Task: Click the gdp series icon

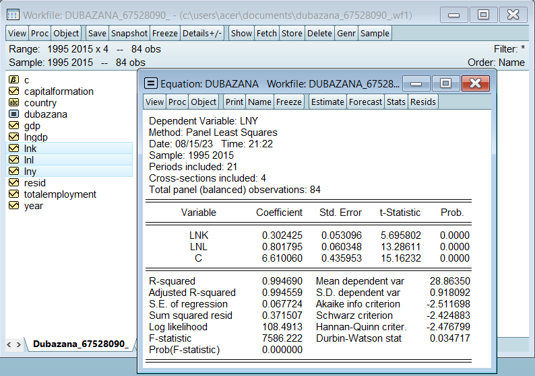Action: [13, 126]
